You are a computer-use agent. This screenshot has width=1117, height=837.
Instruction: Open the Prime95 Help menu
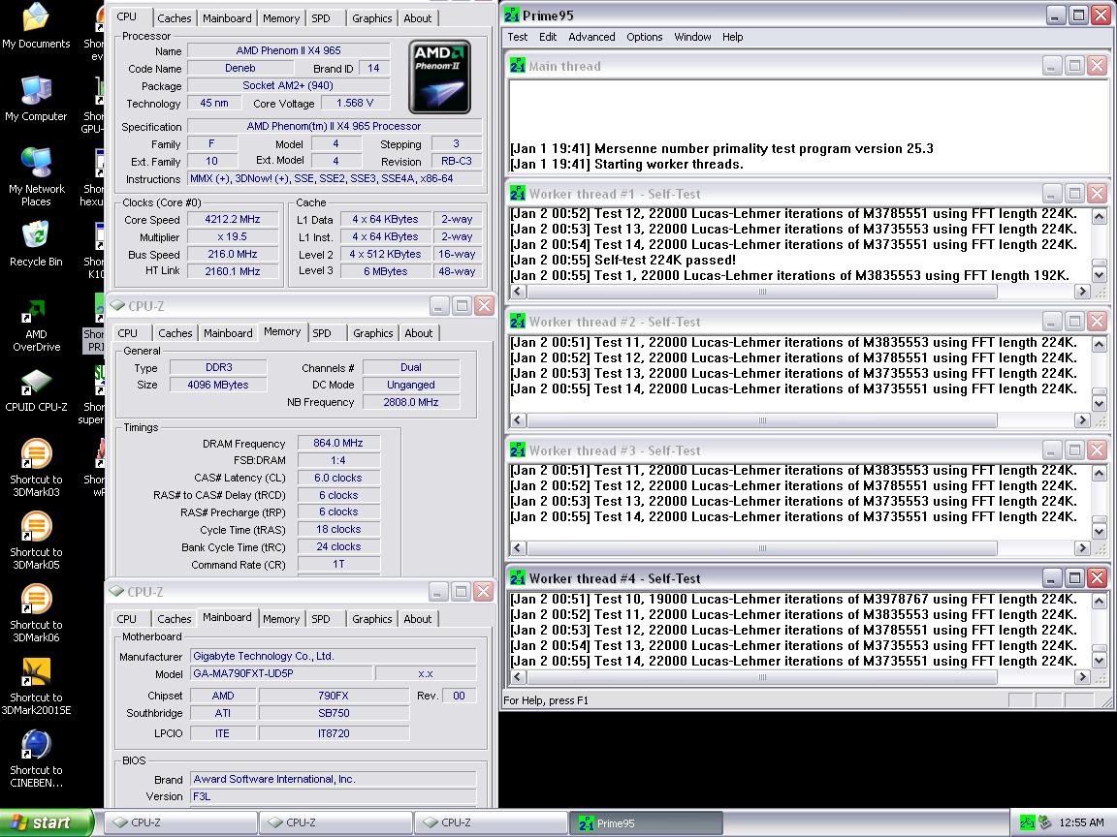point(732,37)
